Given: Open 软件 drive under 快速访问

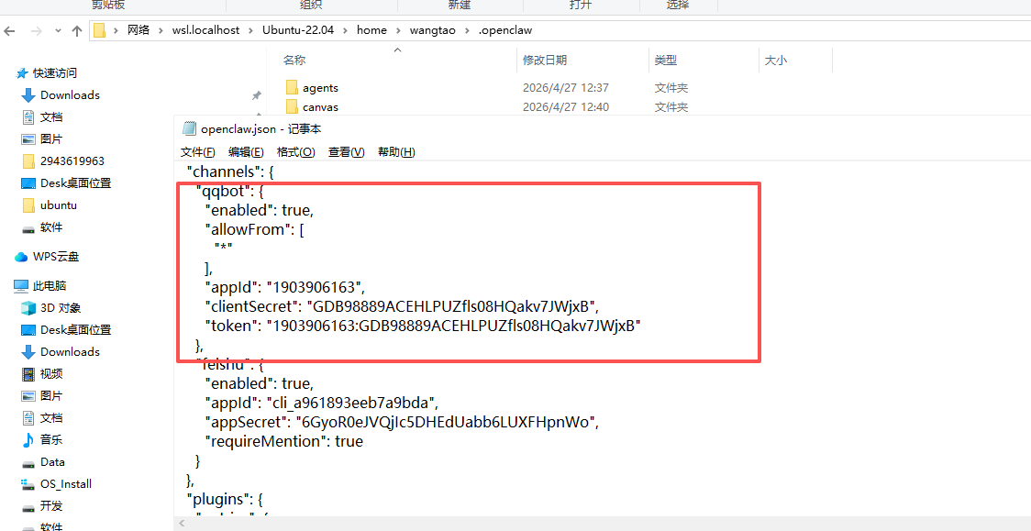Looking at the screenshot, I should click(51, 227).
